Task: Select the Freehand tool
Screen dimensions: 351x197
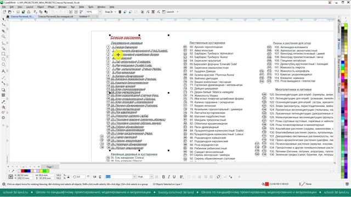Action: [x=3, y=43]
